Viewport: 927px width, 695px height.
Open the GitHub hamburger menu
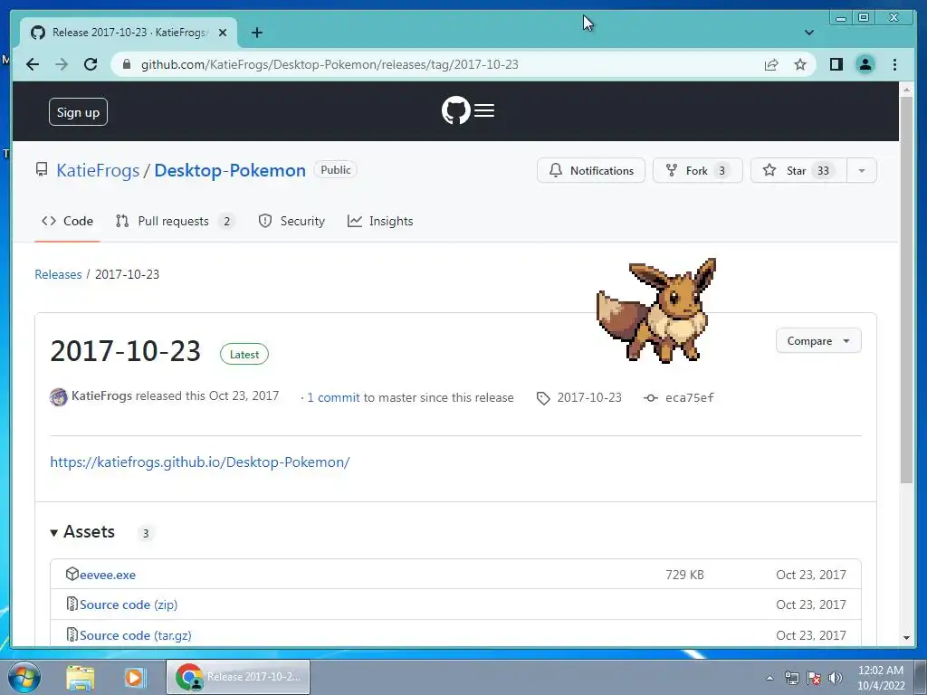(x=484, y=110)
